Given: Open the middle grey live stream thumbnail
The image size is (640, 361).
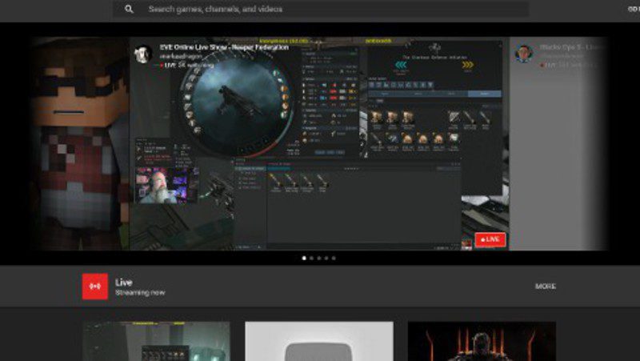Looking at the screenshot, I should point(318,342).
